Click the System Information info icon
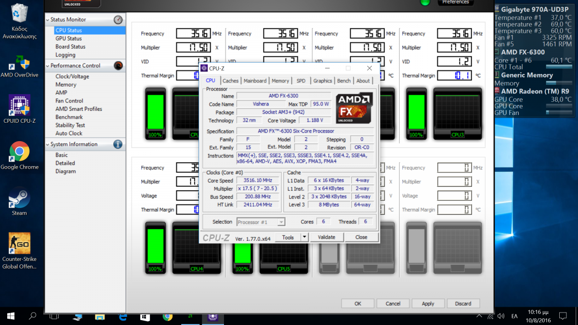The height and width of the screenshot is (325, 578). click(x=118, y=144)
